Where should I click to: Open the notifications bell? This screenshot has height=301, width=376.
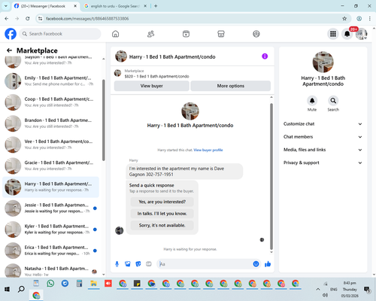click(347, 34)
